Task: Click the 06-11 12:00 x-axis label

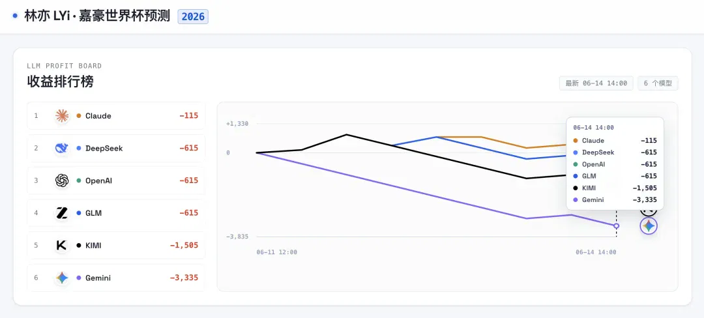Action: [276, 252]
